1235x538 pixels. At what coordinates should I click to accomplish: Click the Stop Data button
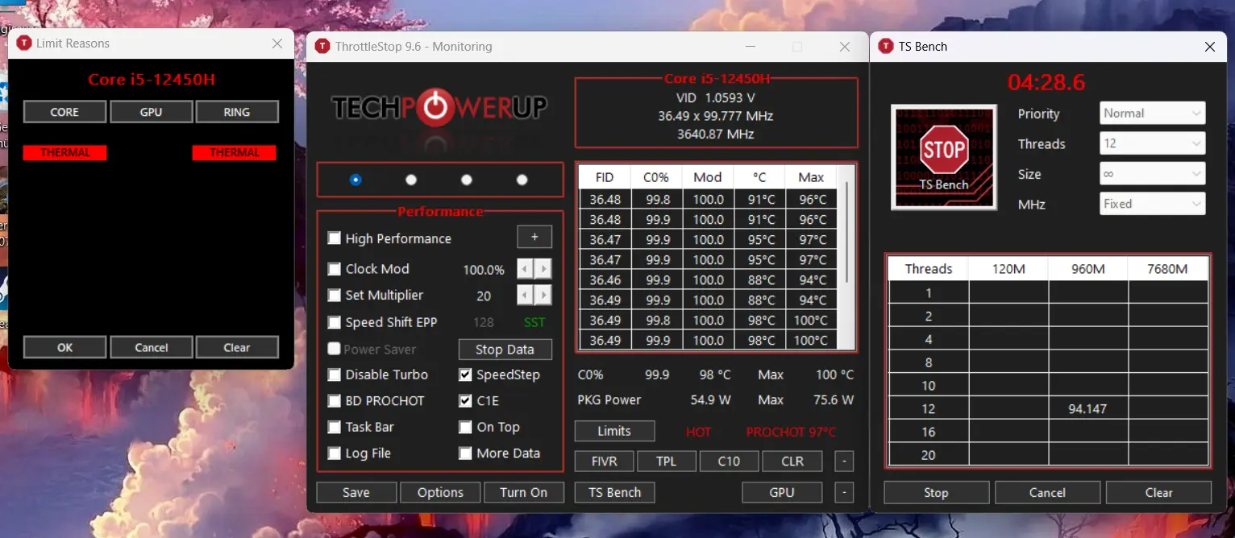click(x=505, y=350)
